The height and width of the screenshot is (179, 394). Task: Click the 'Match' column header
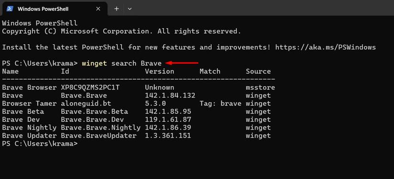[210, 71]
